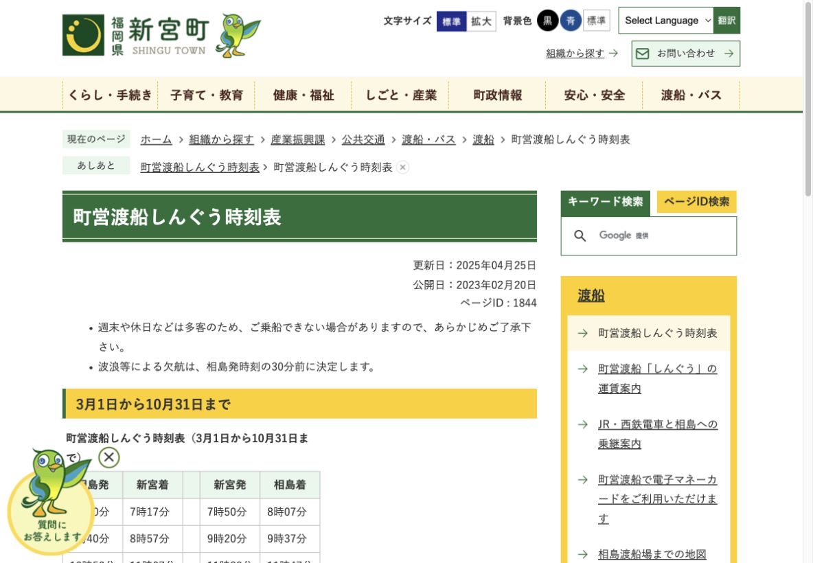
Task: Click arrow beside 相島渡船場までの地図 link
Action: pos(583,554)
